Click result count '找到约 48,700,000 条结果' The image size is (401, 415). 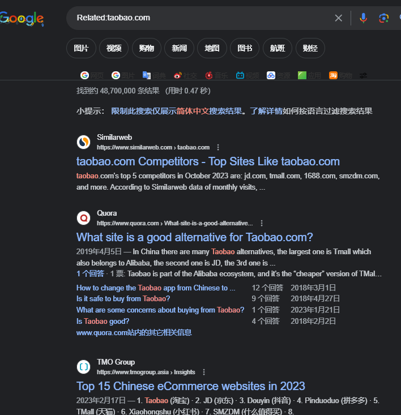click(118, 91)
